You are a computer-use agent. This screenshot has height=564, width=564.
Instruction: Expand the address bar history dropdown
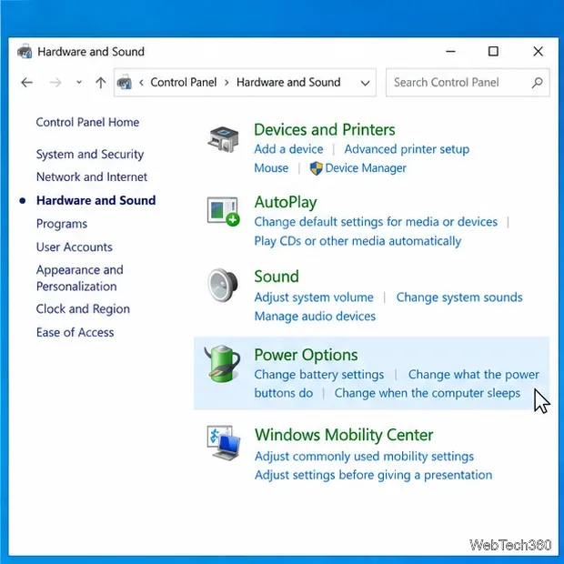tap(365, 83)
